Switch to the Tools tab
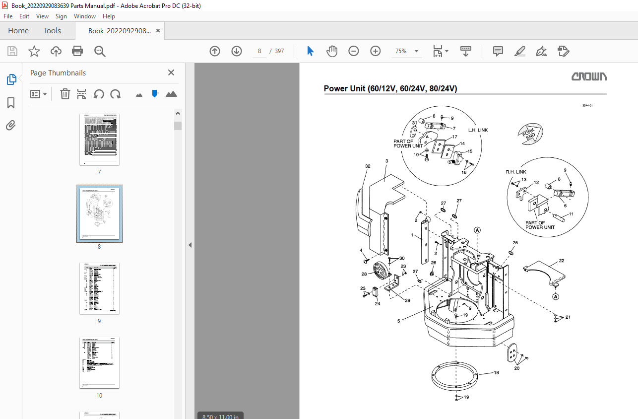This screenshot has width=638, height=419. (x=52, y=31)
